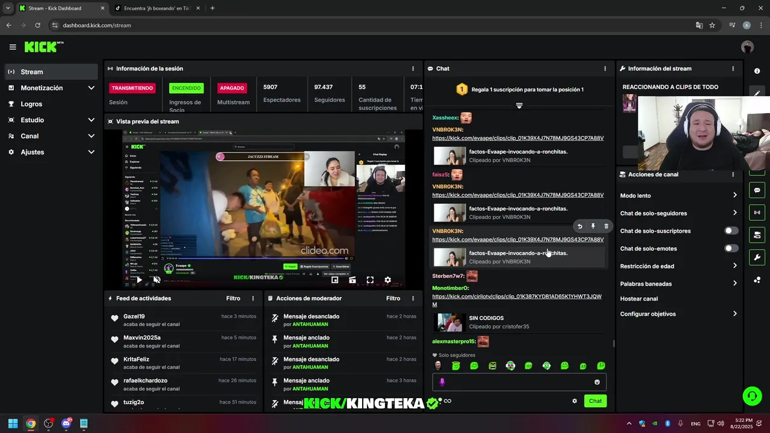Switch to the TikTok browser tab
Image resolution: width=770 pixels, height=433 pixels.
[156, 8]
